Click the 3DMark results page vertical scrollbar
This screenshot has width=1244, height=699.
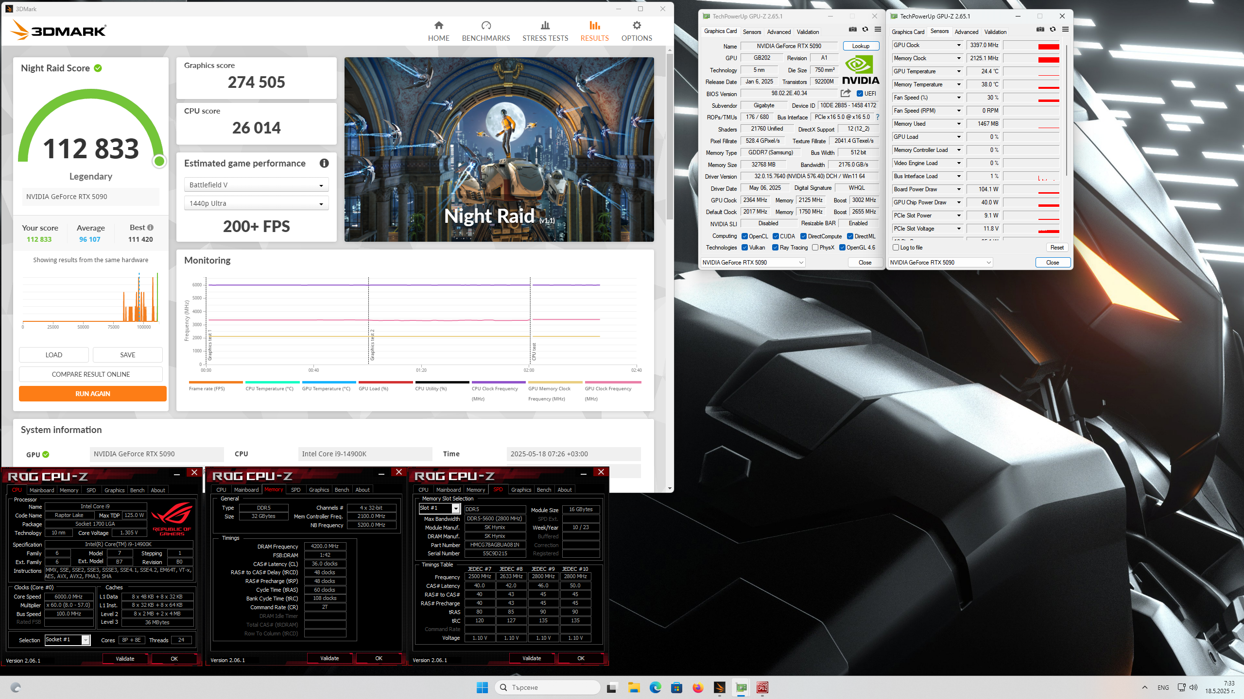(670, 136)
